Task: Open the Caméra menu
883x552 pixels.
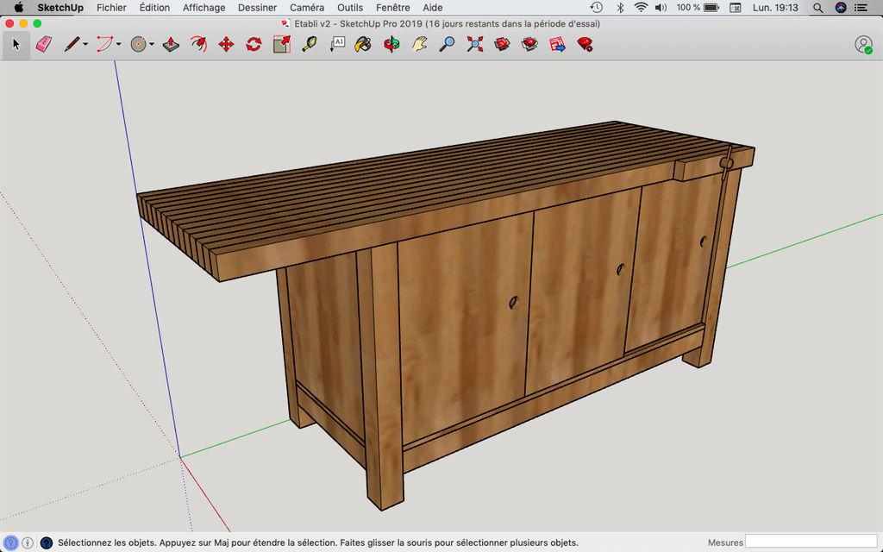Action: click(x=307, y=8)
